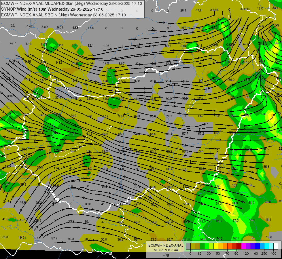This screenshot has height=259, width=282.
Task: Click the map value '88.5'
Action: coord(266,149)
